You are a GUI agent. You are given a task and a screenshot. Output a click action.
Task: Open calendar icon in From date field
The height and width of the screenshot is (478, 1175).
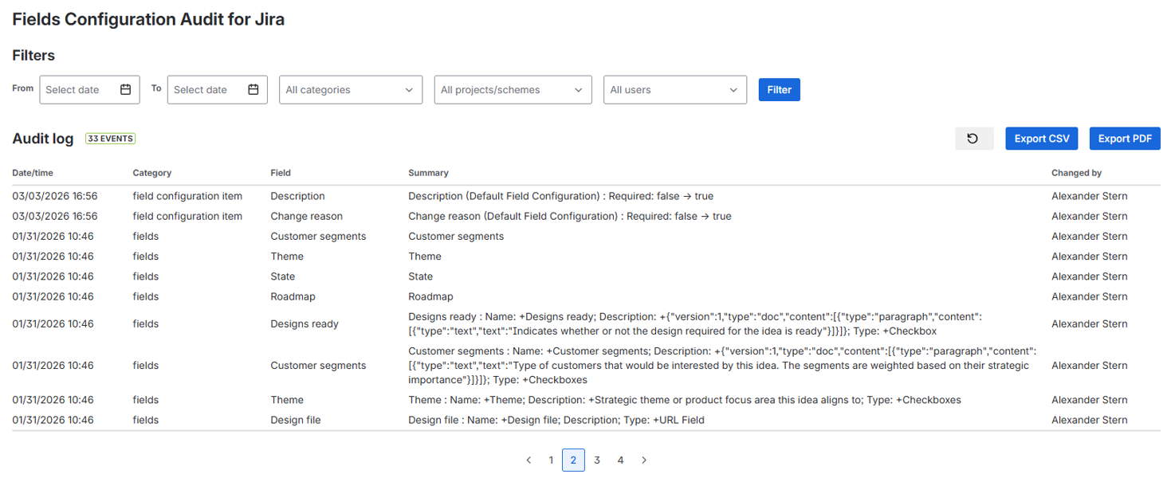click(x=125, y=90)
